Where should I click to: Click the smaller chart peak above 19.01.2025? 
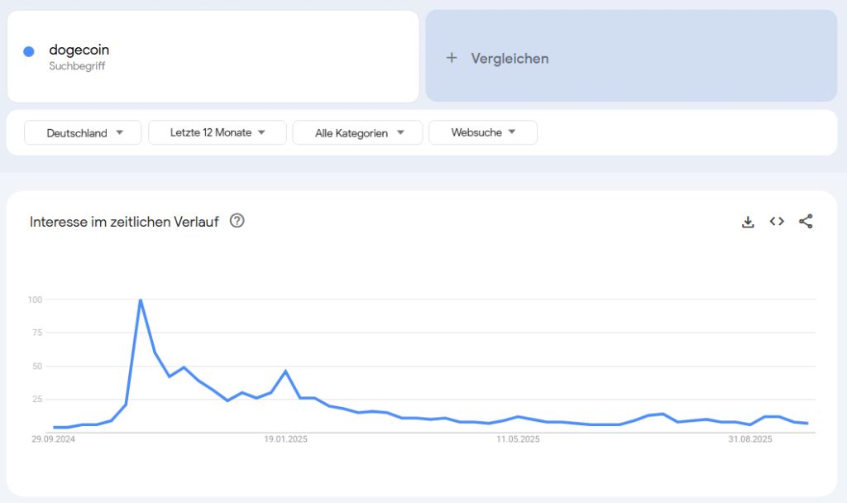285,371
